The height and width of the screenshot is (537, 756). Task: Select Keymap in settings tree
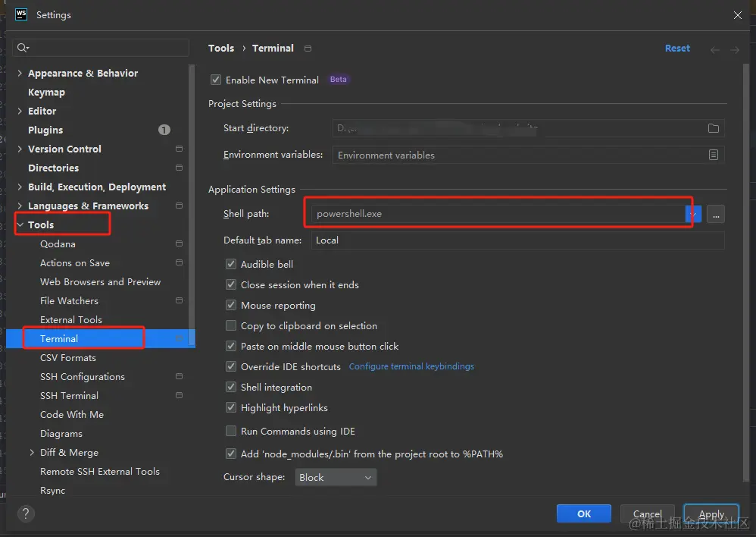click(46, 92)
